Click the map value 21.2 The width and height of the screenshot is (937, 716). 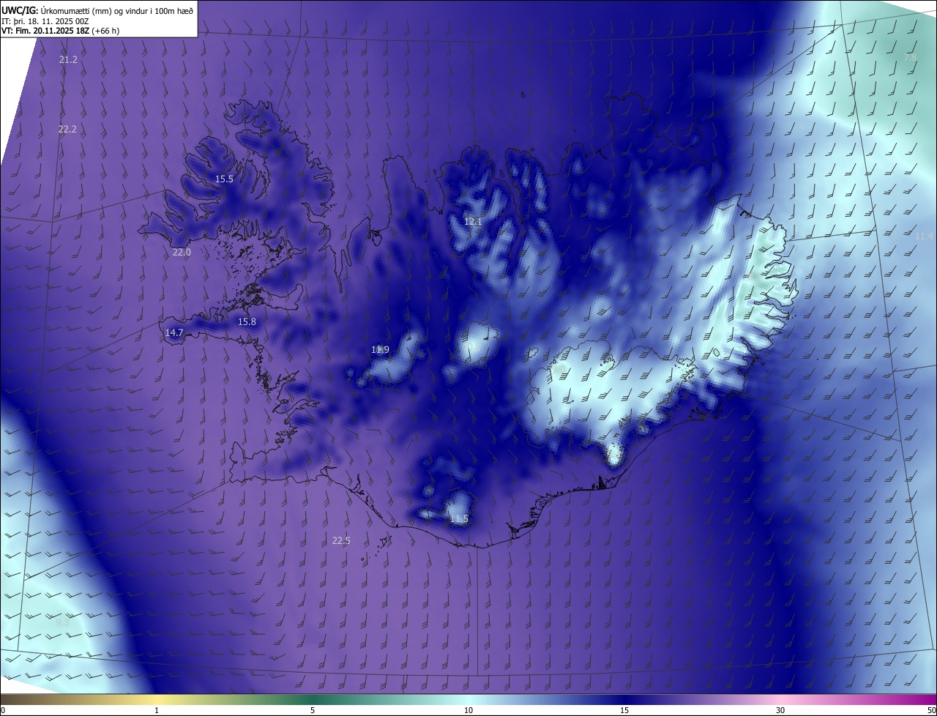68,59
